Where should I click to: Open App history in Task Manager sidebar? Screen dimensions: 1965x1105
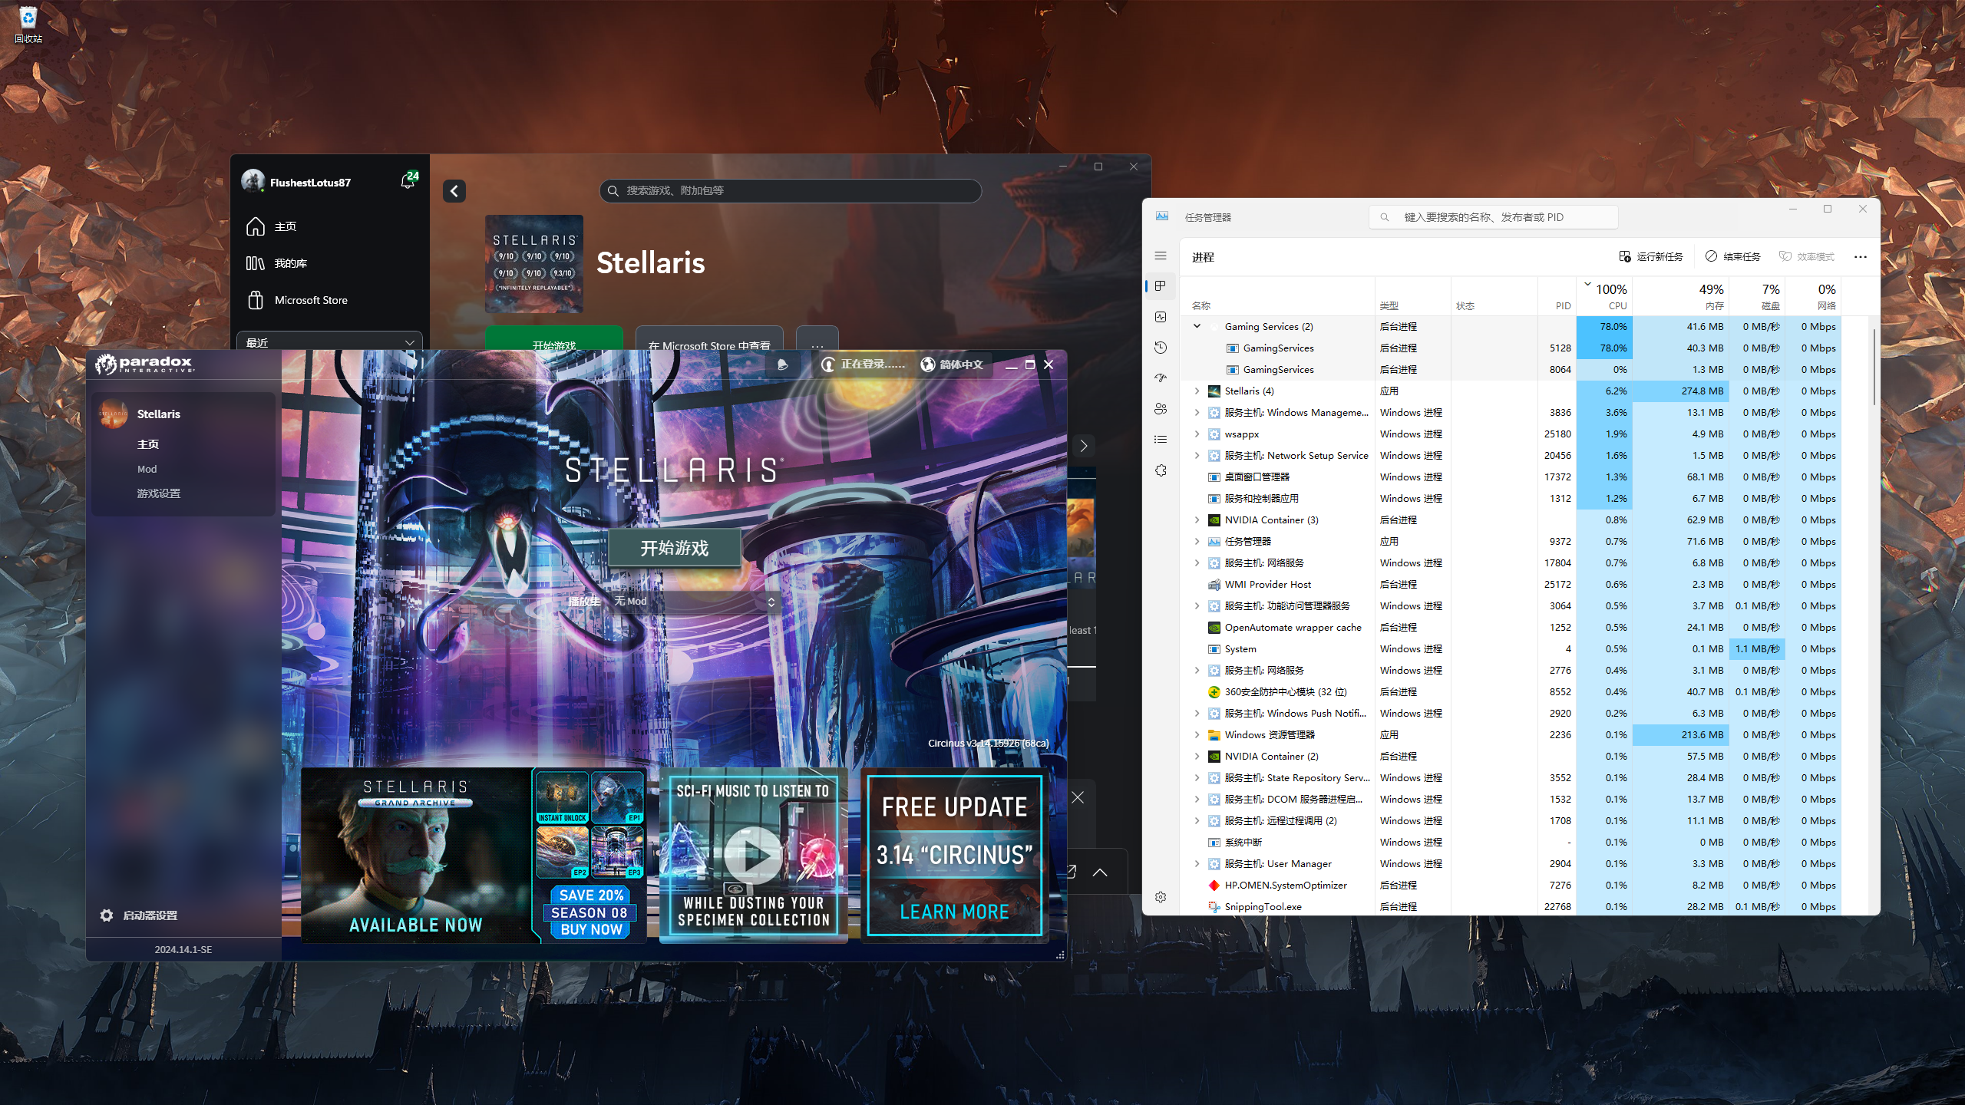[1161, 348]
